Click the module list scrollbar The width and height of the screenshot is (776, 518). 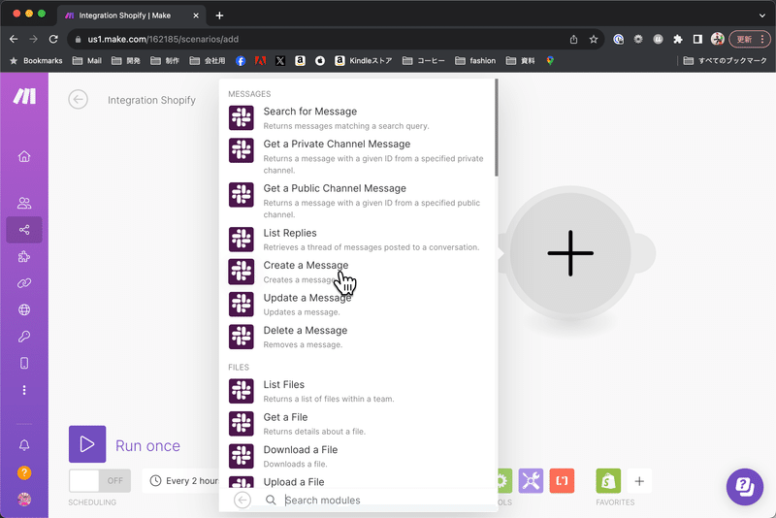[497, 127]
